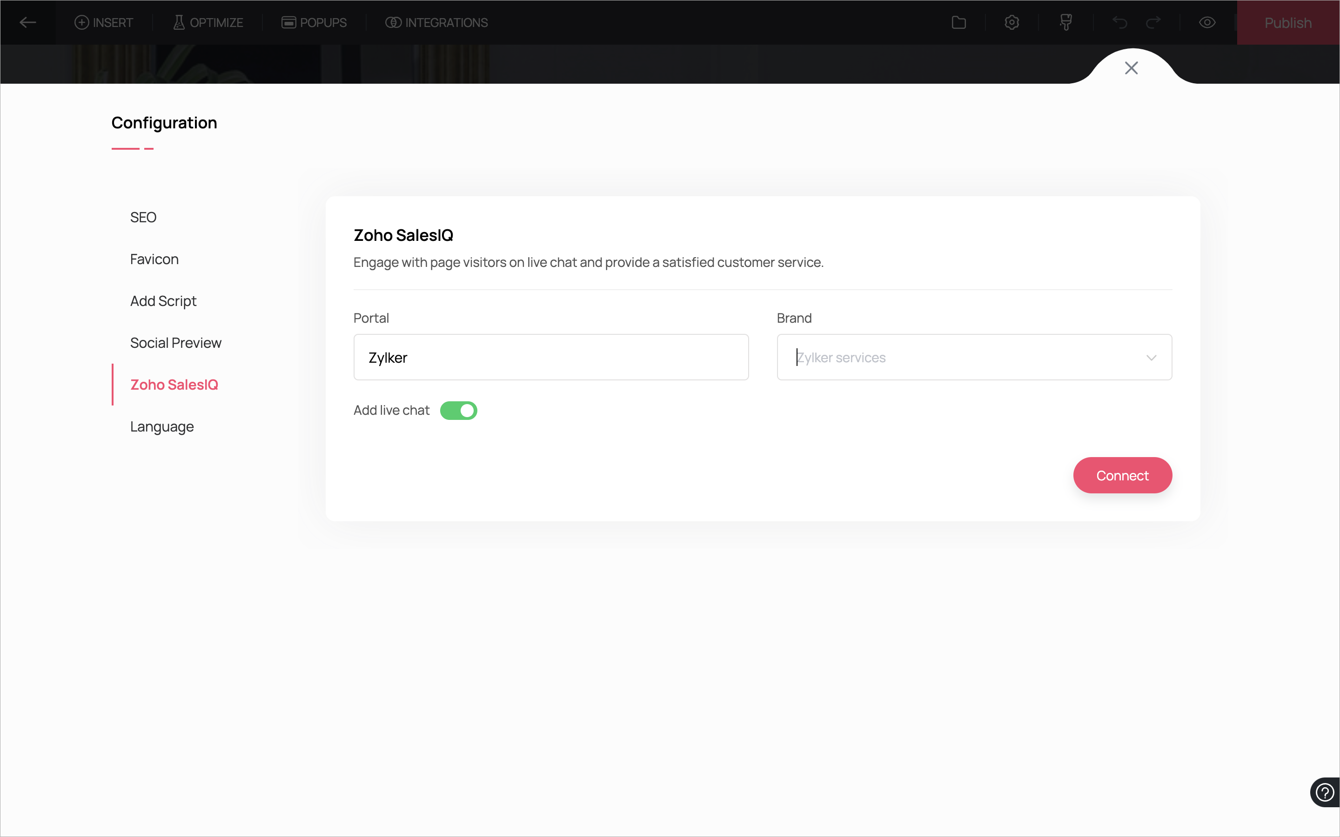Redo the last action
The width and height of the screenshot is (1340, 837).
click(x=1153, y=23)
